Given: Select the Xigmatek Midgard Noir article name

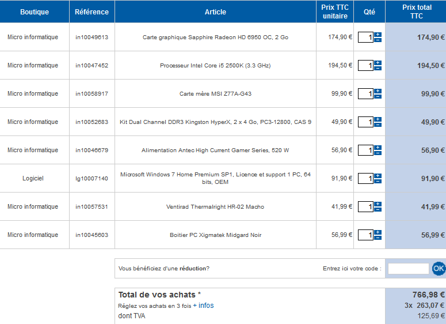Looking at the screenshot, I should tap(215, 235).
